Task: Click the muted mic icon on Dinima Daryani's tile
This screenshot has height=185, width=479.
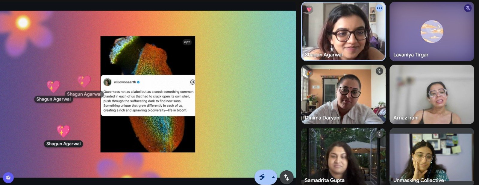Action: click(x=379, y=71)
